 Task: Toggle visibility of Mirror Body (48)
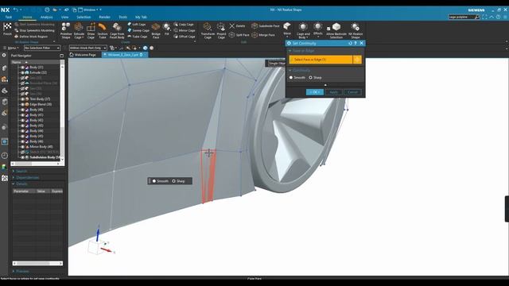[22, 147]
